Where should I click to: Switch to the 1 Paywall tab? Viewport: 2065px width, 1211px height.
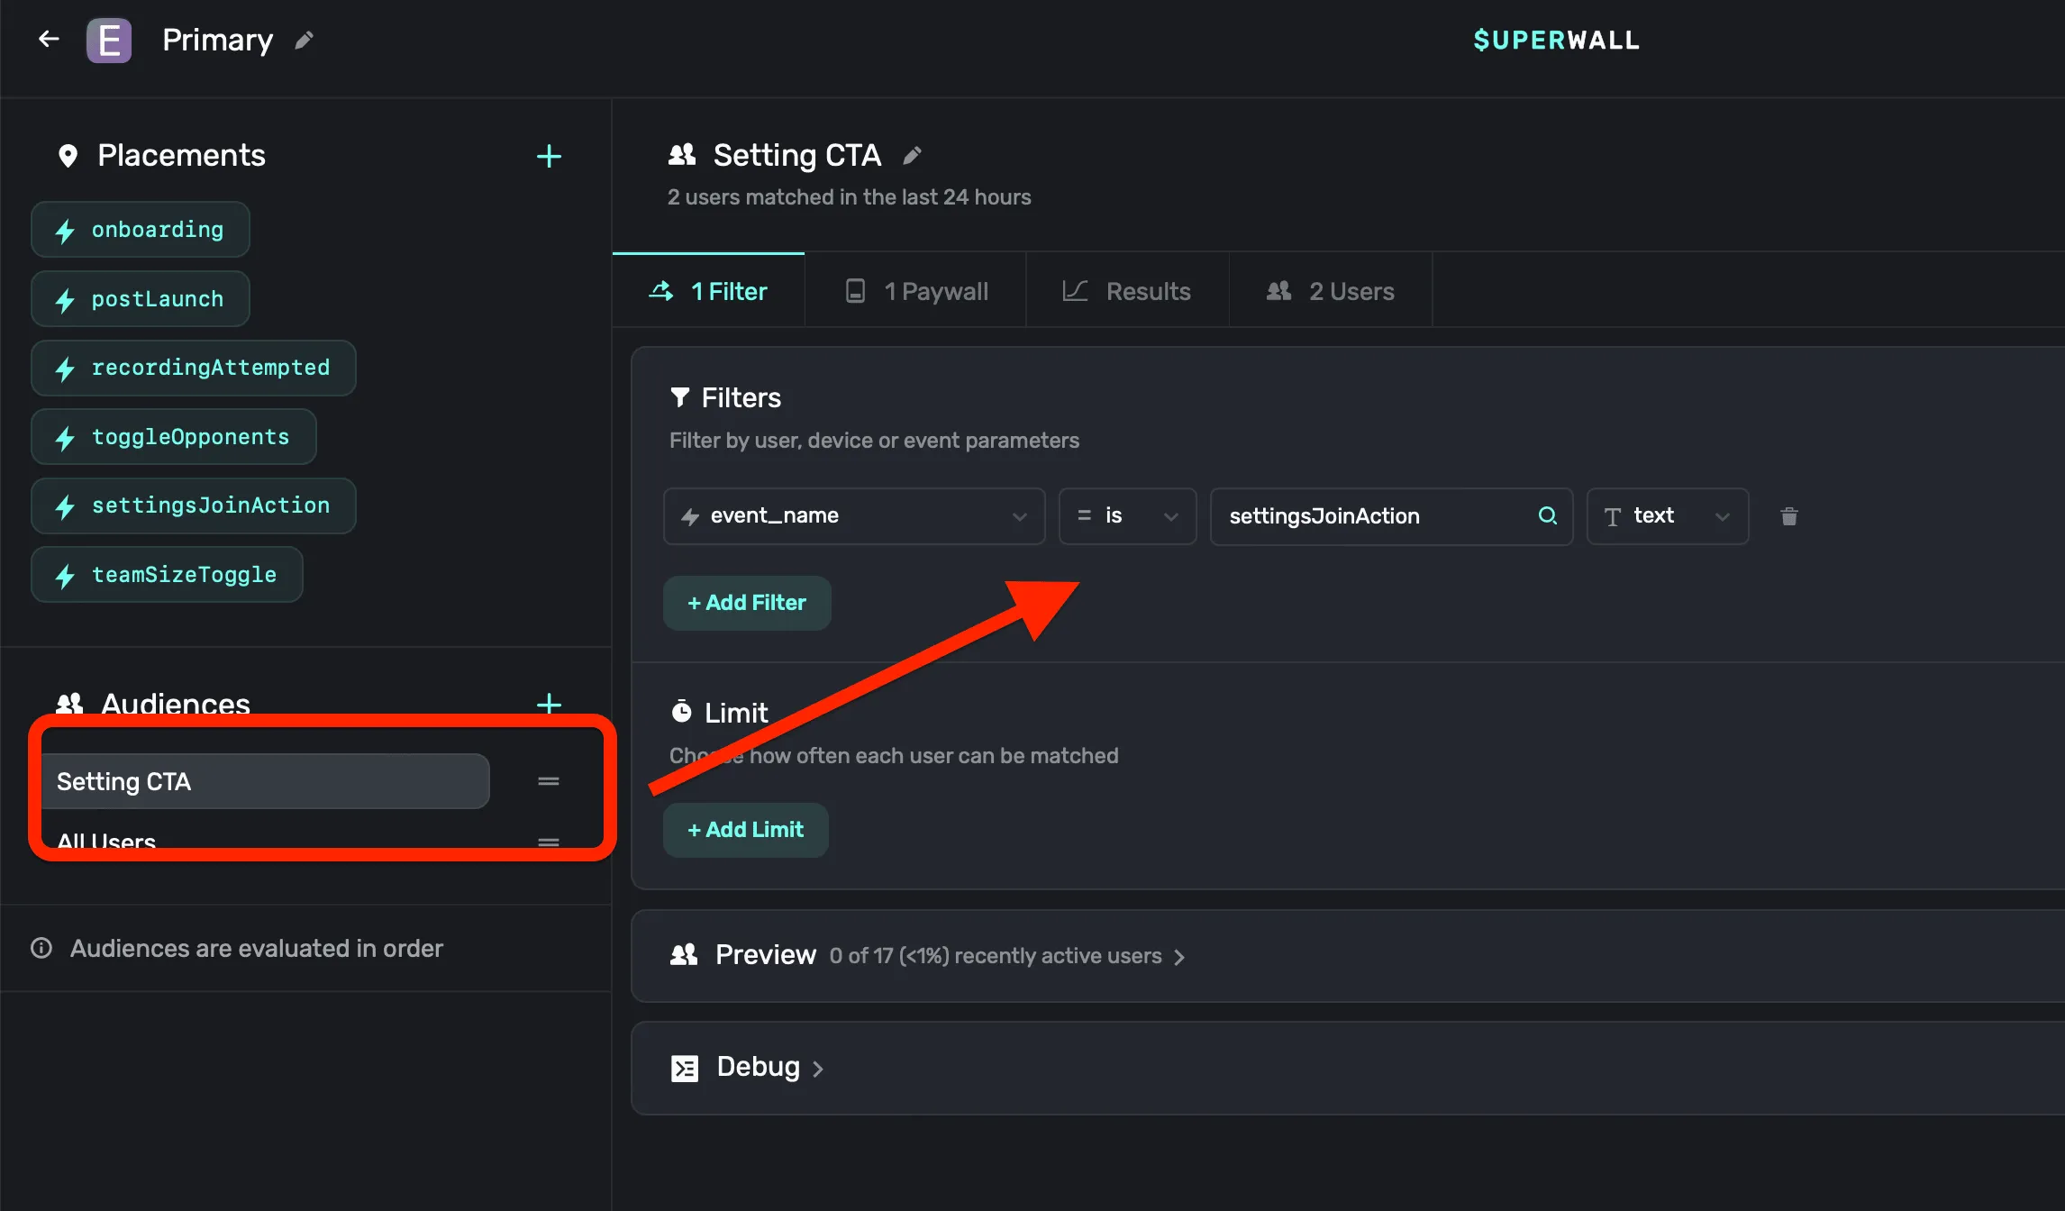tap(915, 291)
